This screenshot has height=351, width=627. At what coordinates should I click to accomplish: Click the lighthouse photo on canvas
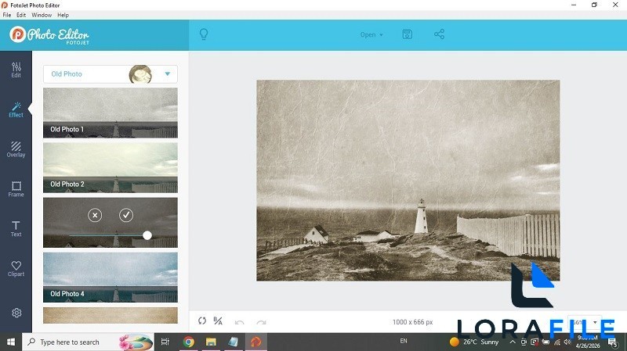[x=408, y=181]
